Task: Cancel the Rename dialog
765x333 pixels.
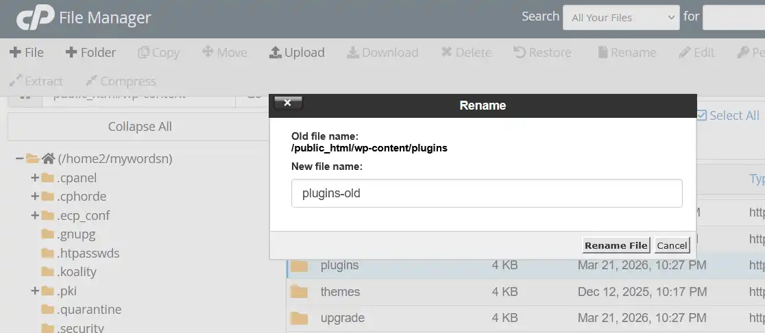Action: click(x=672, y=245)
